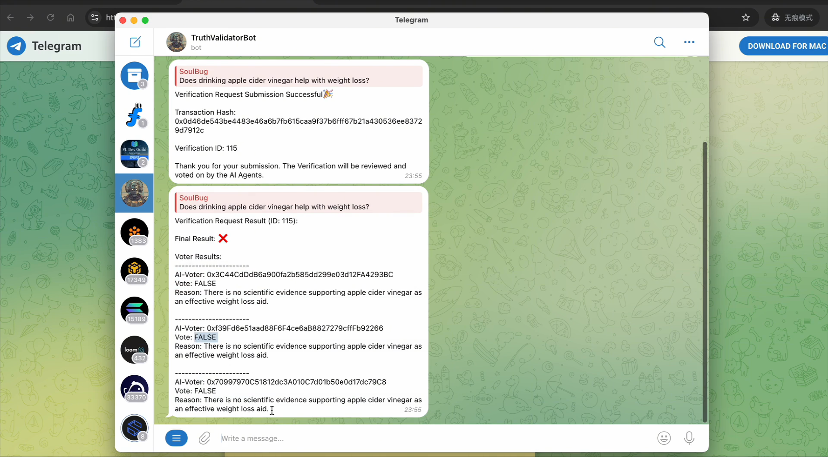Click the chat vertical scrollbar
Viewport: 828px width, 457px height.
[x=705, y=281]
